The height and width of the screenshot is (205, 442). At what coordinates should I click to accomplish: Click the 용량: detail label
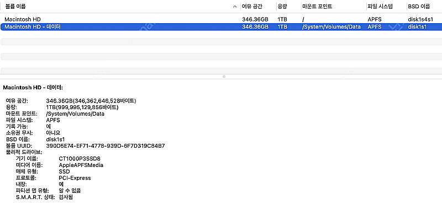coord(11,107)
